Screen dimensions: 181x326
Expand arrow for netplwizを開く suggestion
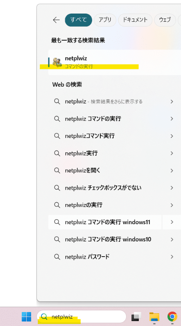pos(172,170)
